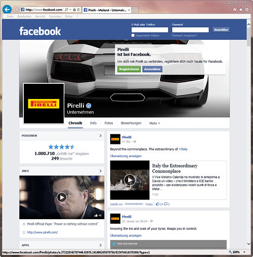This screenshot has width=253, height=257.
Task: Click Gefällt mir on the first post
Action: pos(116,204)
